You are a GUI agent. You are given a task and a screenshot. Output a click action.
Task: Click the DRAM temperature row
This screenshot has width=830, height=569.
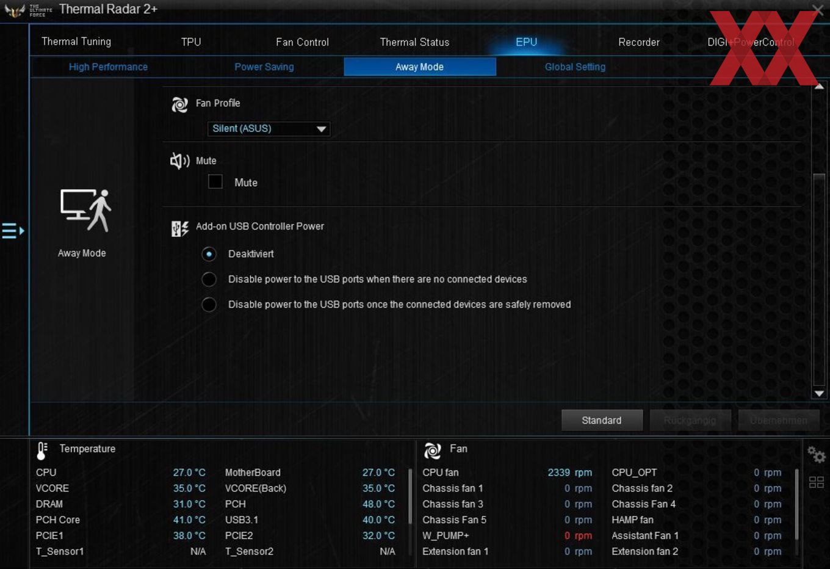pyautogui.click(x=121, y=504)
